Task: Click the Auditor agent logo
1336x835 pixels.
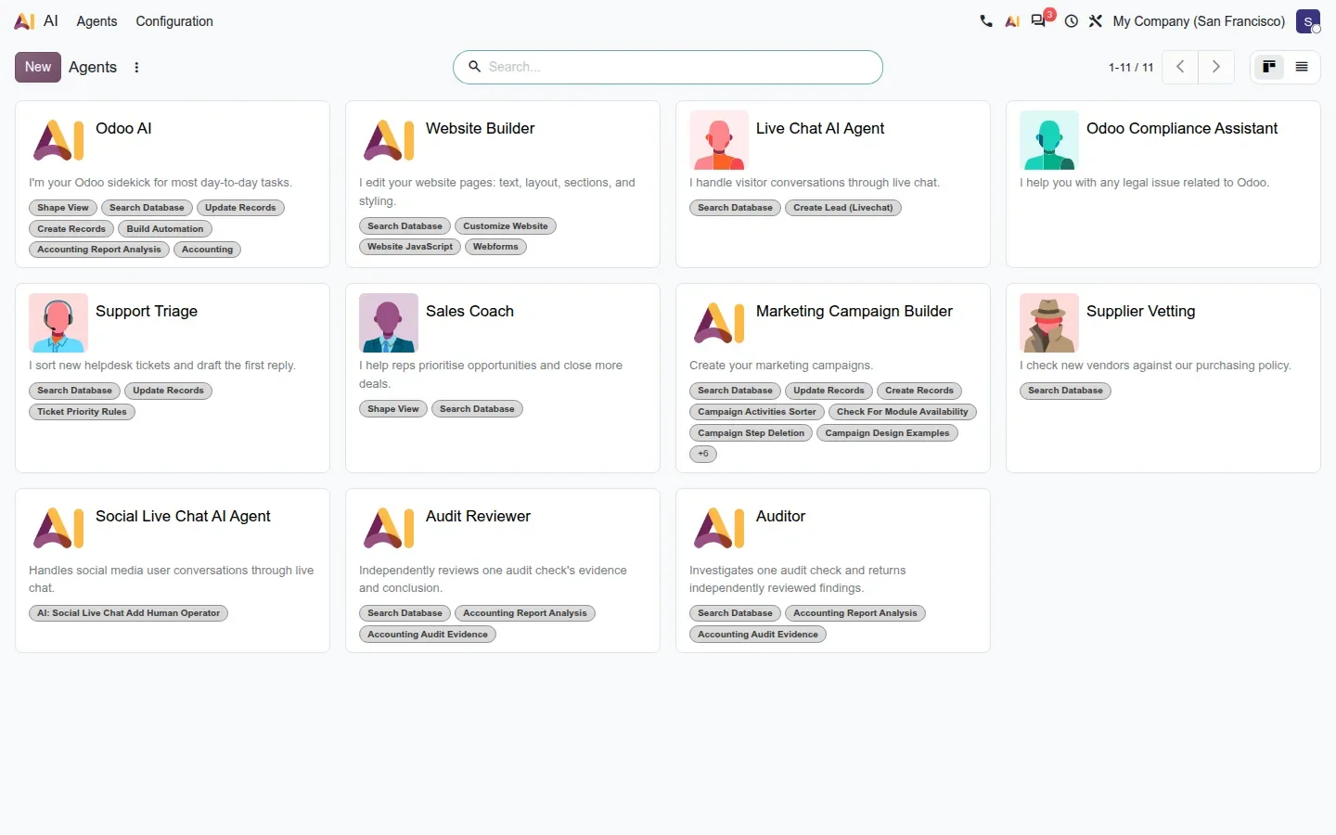Action: tap(719, 528)
